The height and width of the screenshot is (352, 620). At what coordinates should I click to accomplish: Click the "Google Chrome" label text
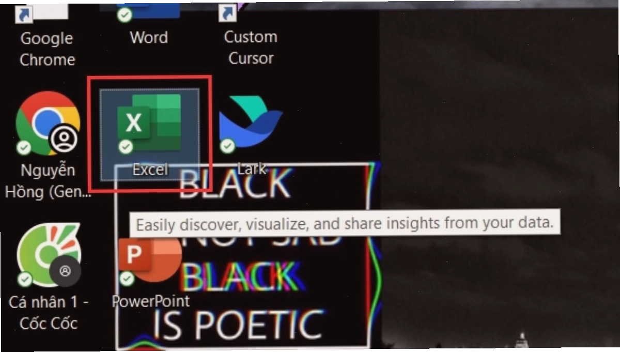[x=47, y=49]
